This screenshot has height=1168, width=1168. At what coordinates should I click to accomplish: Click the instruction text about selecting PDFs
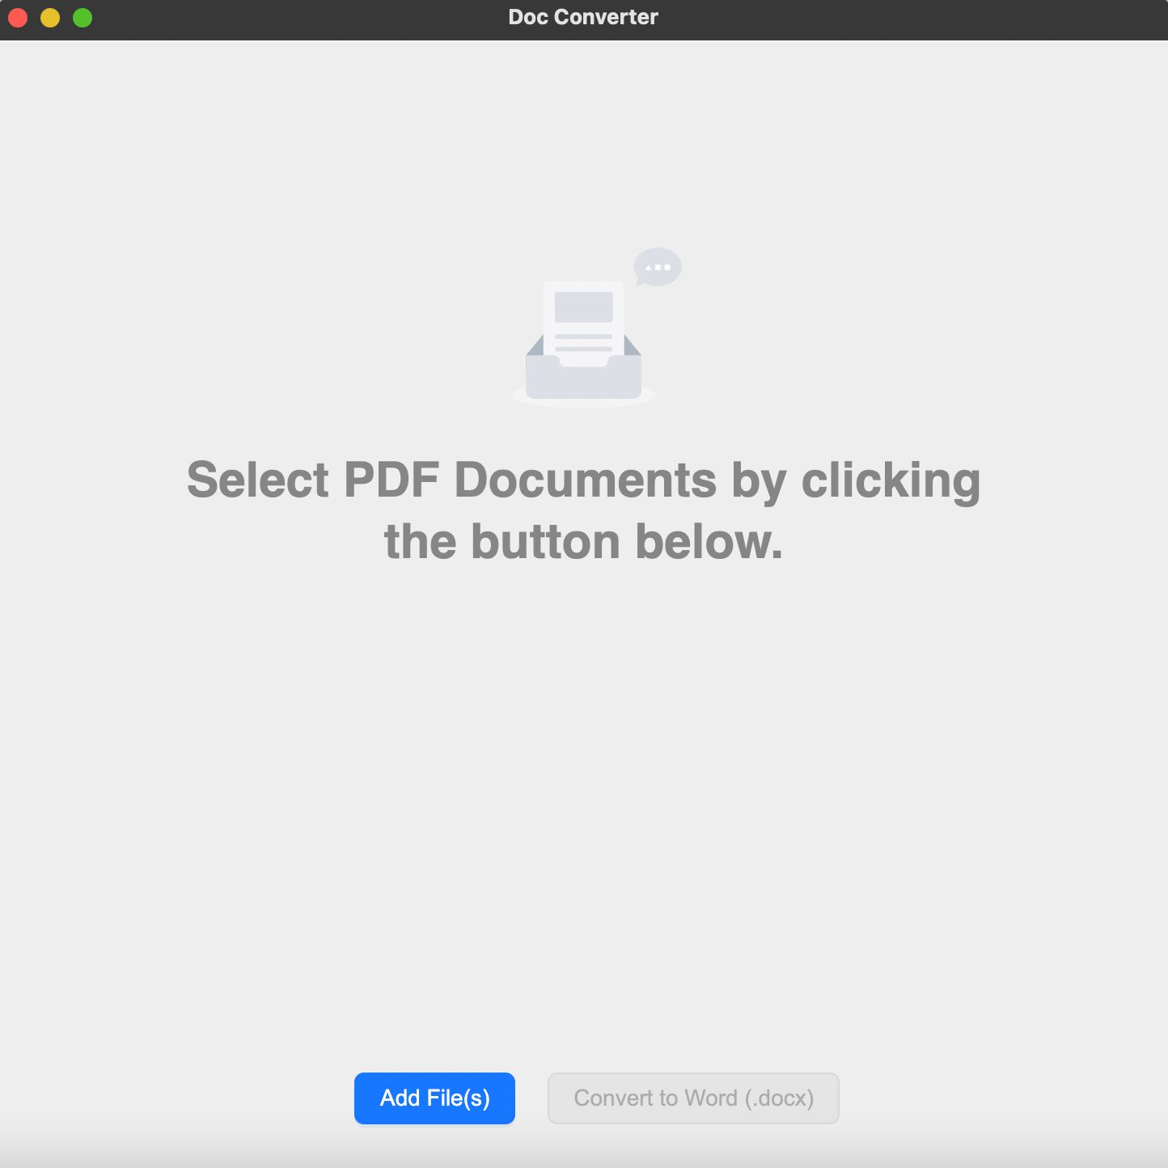tap(584, 510)
